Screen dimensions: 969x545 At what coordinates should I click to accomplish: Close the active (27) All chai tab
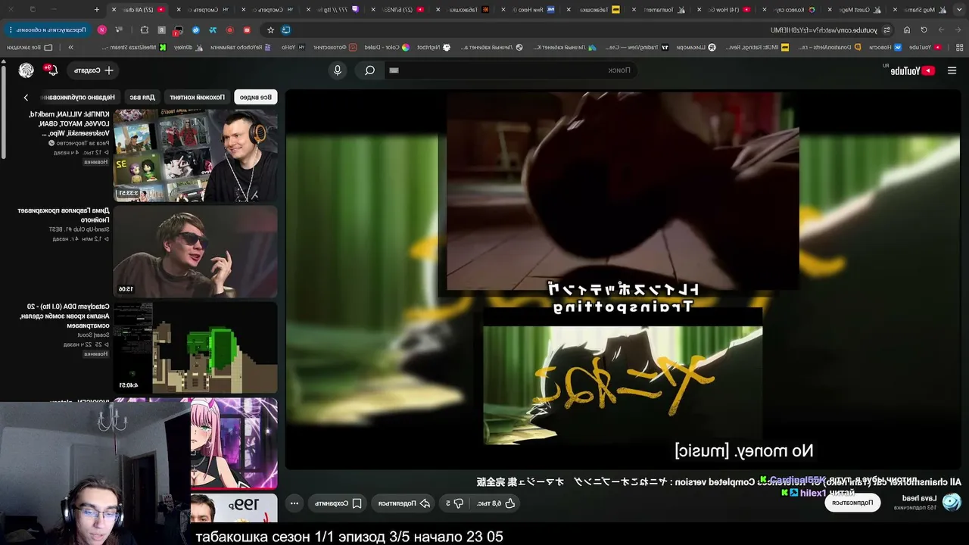(x=114, y=9)
